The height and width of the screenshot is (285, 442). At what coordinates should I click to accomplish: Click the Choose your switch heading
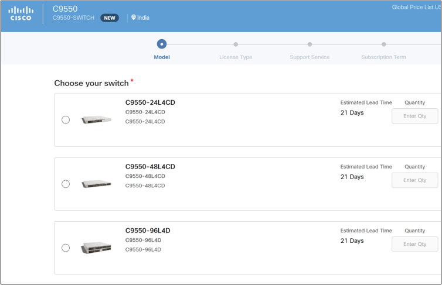point(91,83)
